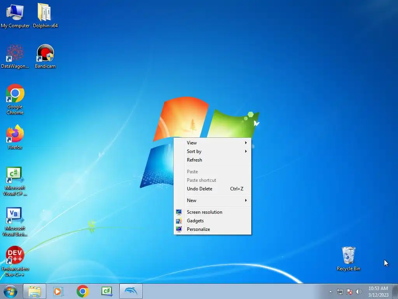Select the My Computer desktop icon
This screenshot has width=398, height=299.
click(x=15, y=16)
